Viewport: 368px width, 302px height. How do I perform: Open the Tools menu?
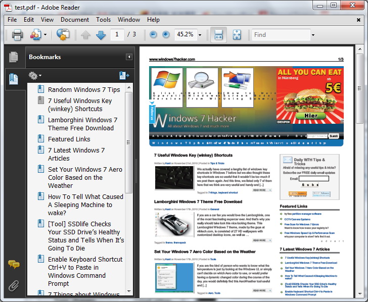(x=103, y=20)
